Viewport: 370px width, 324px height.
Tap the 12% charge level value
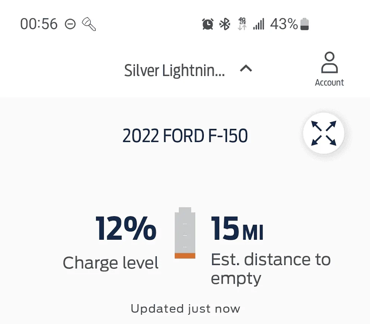(125, 229)
